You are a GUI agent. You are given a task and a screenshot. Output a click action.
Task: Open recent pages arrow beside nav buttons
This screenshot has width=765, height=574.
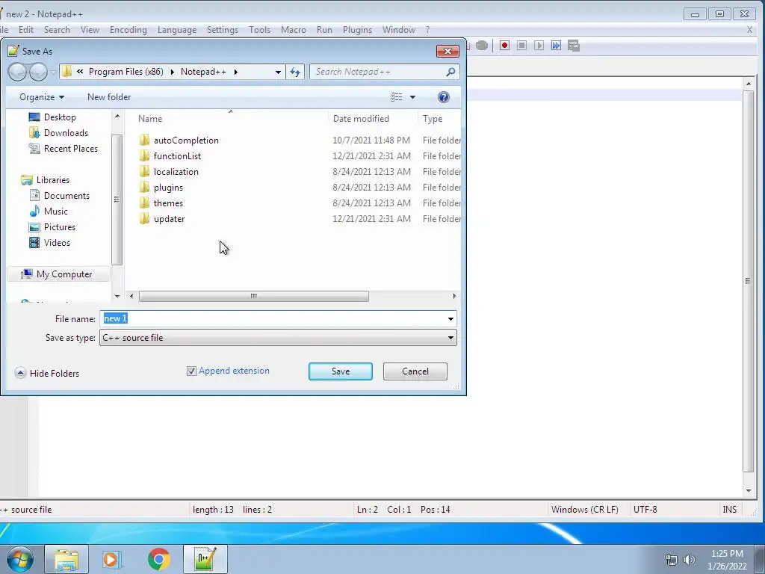pos(53,72)
